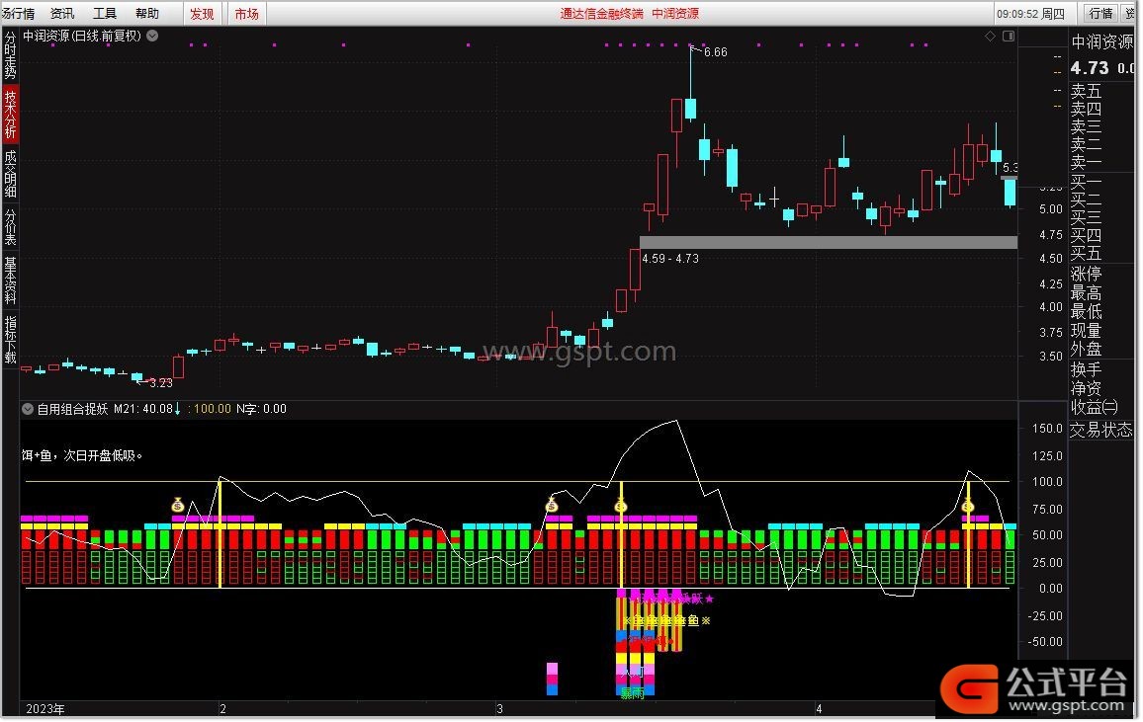1143x722 pixels.
Task: Toggle the side panel icon above the chart
Action: (1009, 36)
